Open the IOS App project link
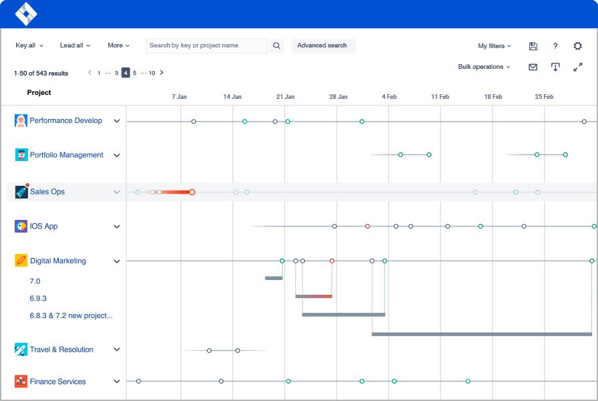The height and width of the screenshot is (401, 598). [x=43, y=226]
